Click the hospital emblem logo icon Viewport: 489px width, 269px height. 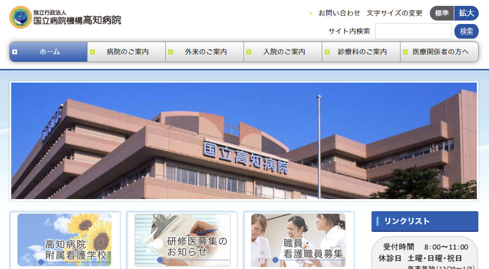(x=21, y=18)
